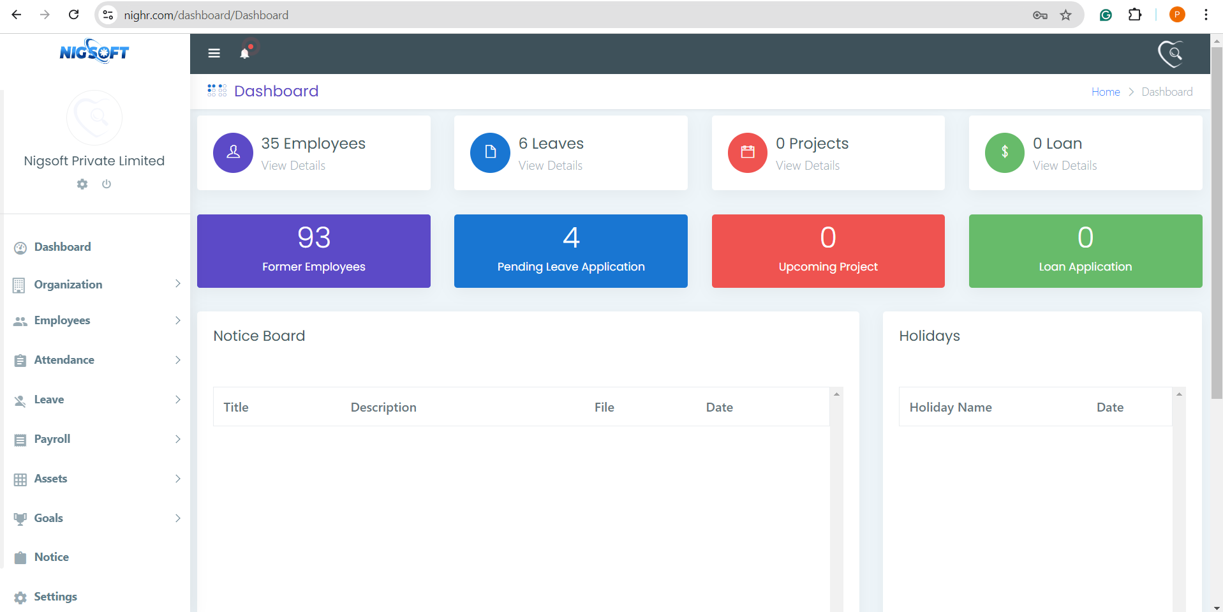Screen dimensions: 1223x612
Task: Click the Holidays table scrollbar up arrow
Action: (x=1179, y=394)
